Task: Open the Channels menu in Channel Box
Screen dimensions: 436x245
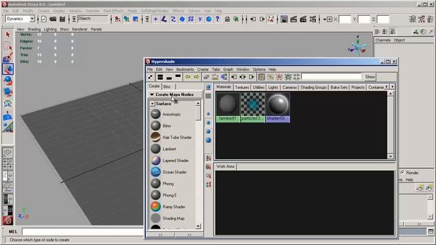Action: click(x=383, y=40)
